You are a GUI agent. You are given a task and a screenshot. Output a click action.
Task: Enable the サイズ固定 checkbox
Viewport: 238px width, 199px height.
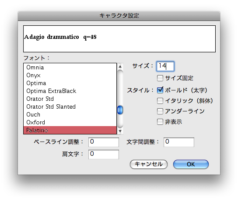(160, 78)
